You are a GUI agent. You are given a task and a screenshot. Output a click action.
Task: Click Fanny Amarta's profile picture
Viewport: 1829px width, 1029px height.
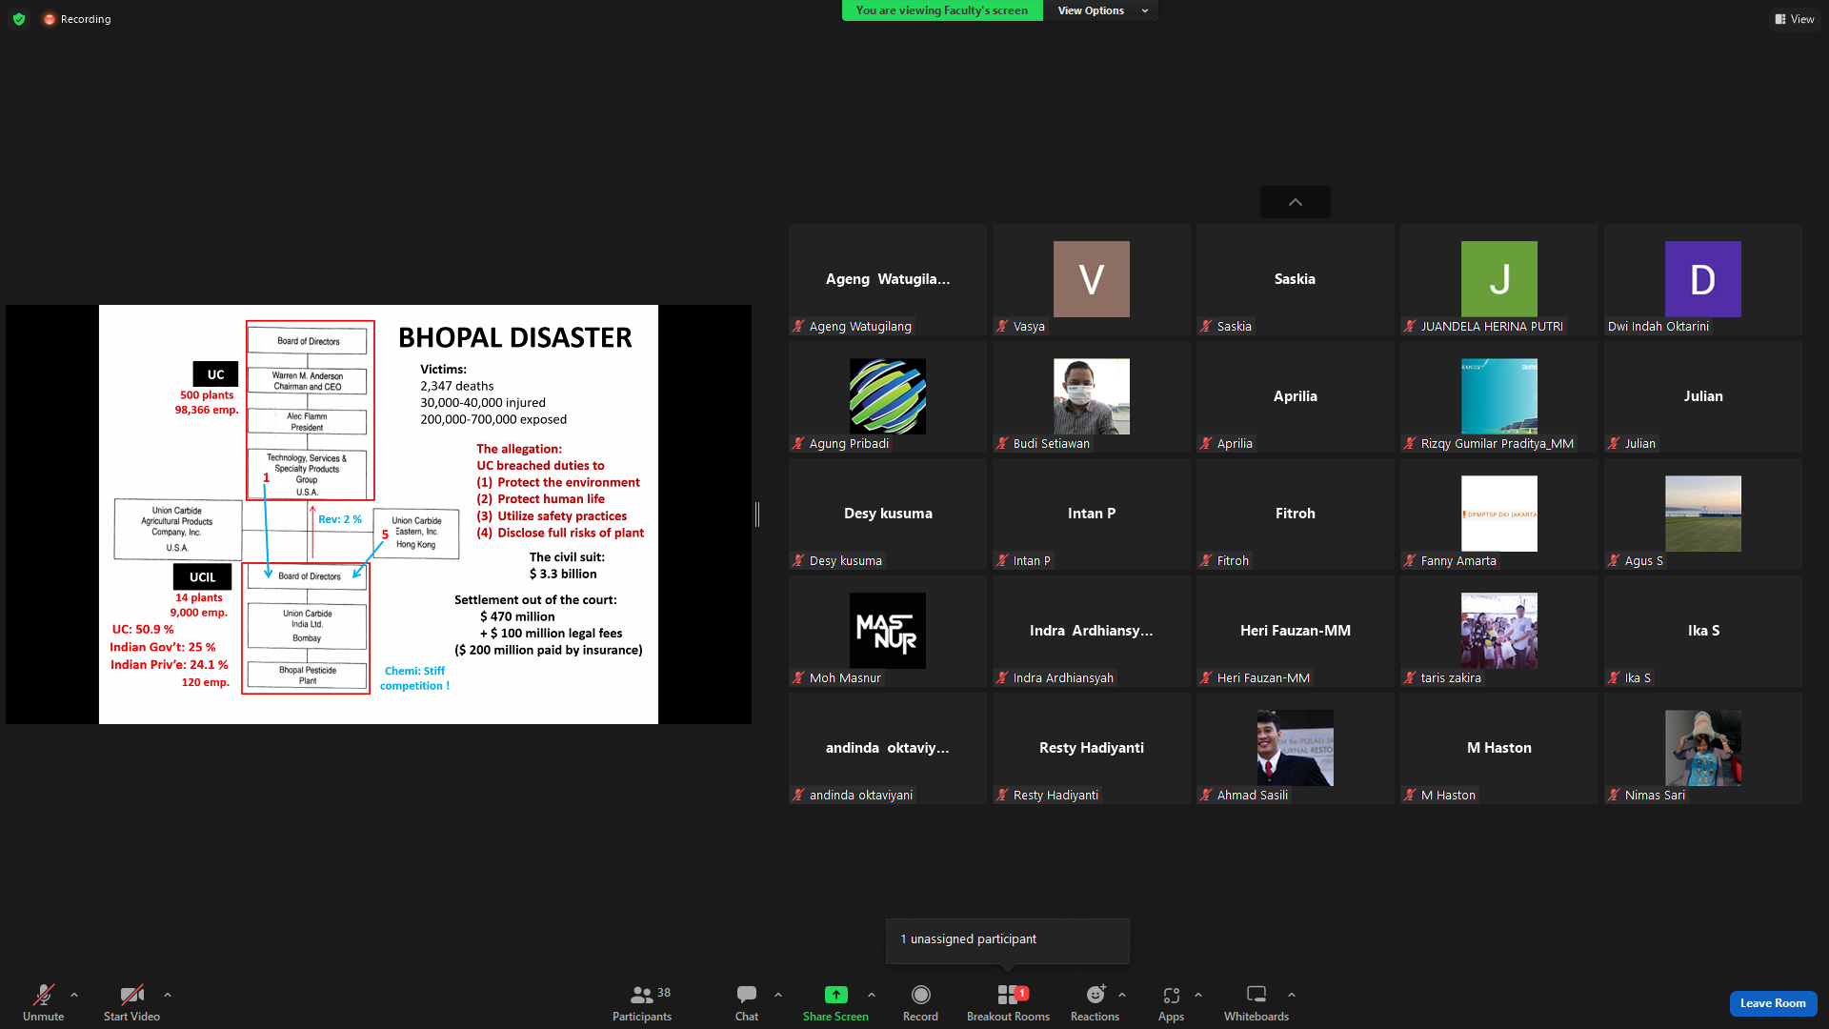[x=1499, y=514]
